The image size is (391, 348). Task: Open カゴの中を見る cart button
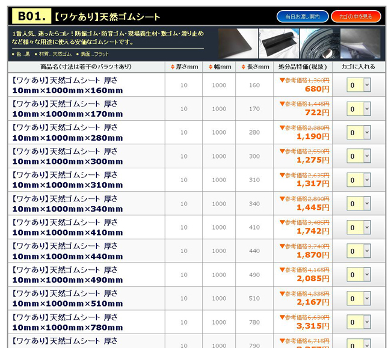[x=356, y=16]
